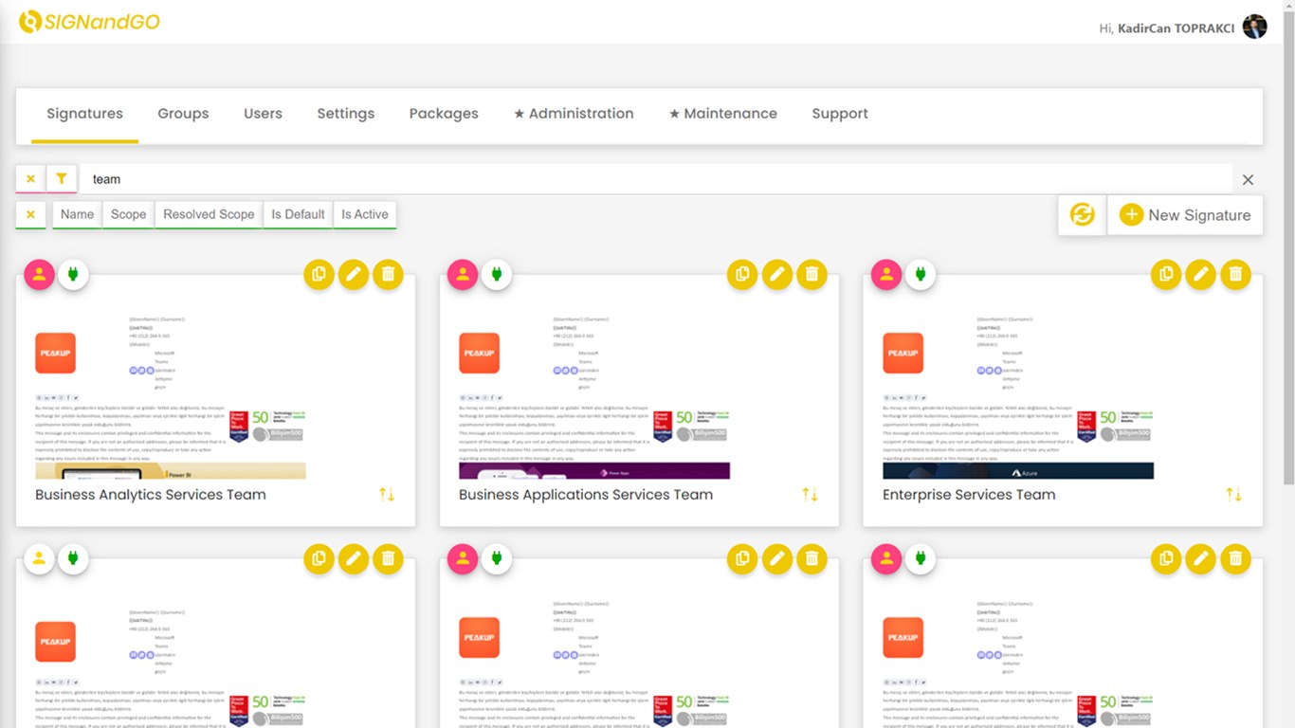Screen dimensions: 1295x728
Task: Click the pink X button beside the filter icon
Action: click(x=30, y=178)
